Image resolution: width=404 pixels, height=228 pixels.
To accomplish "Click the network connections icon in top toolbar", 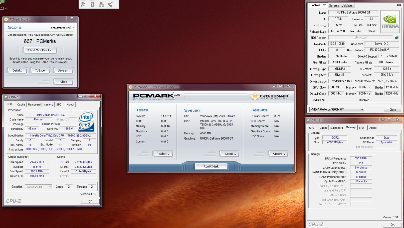I will point(101,4).
